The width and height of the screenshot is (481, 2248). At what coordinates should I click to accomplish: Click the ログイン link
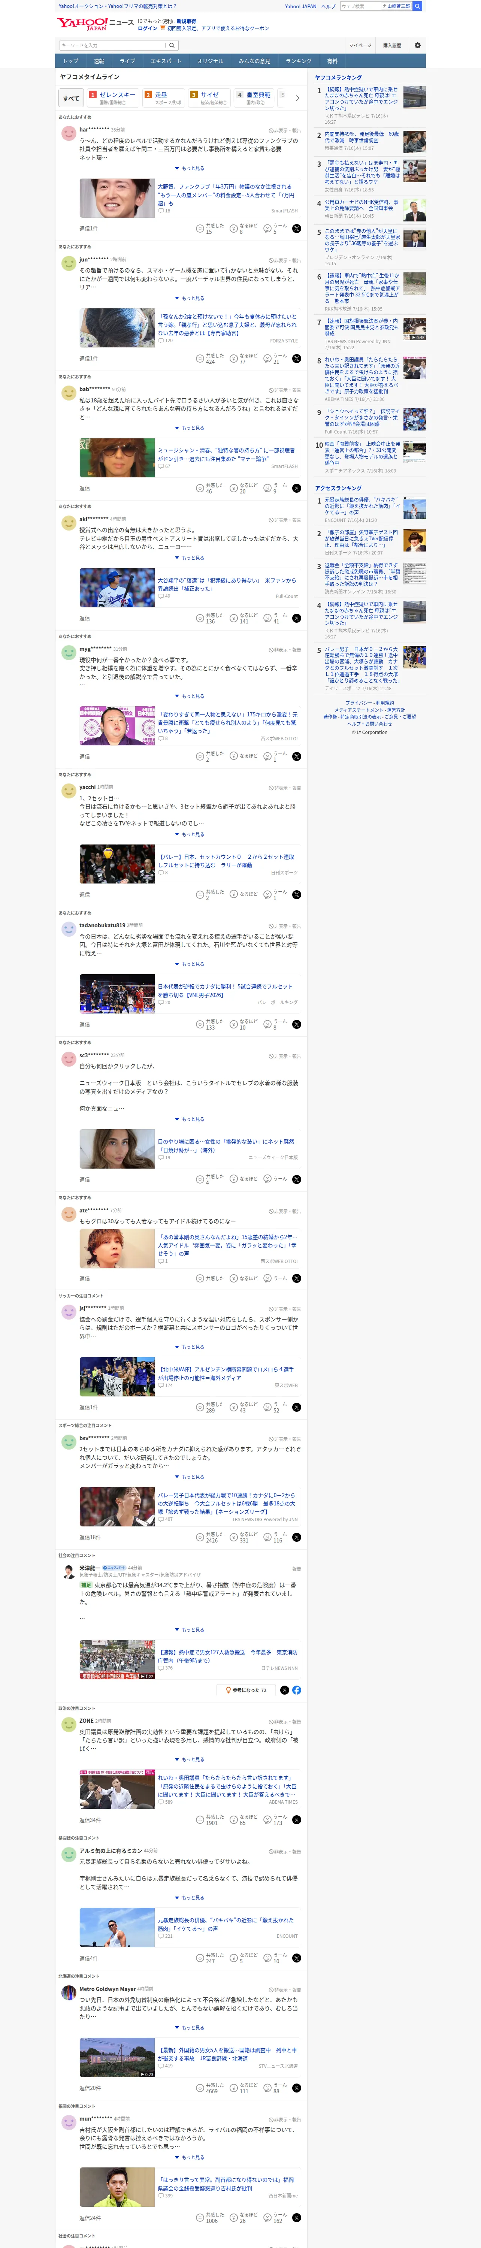148,29
